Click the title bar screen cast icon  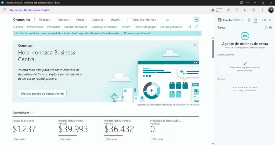click(241, 3)
